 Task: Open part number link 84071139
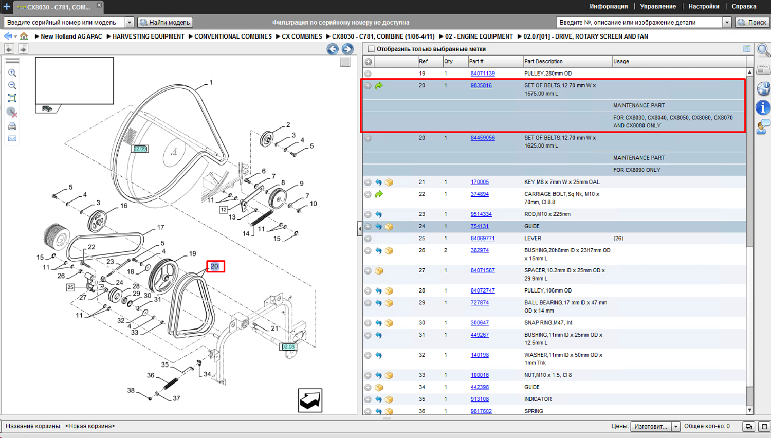483,74
